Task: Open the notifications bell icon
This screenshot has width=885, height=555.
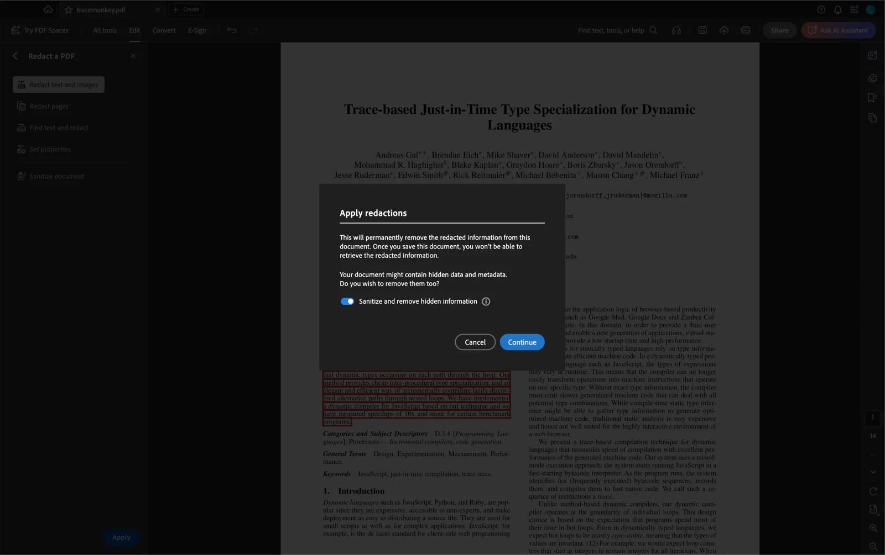Action: tap(837, 9)
